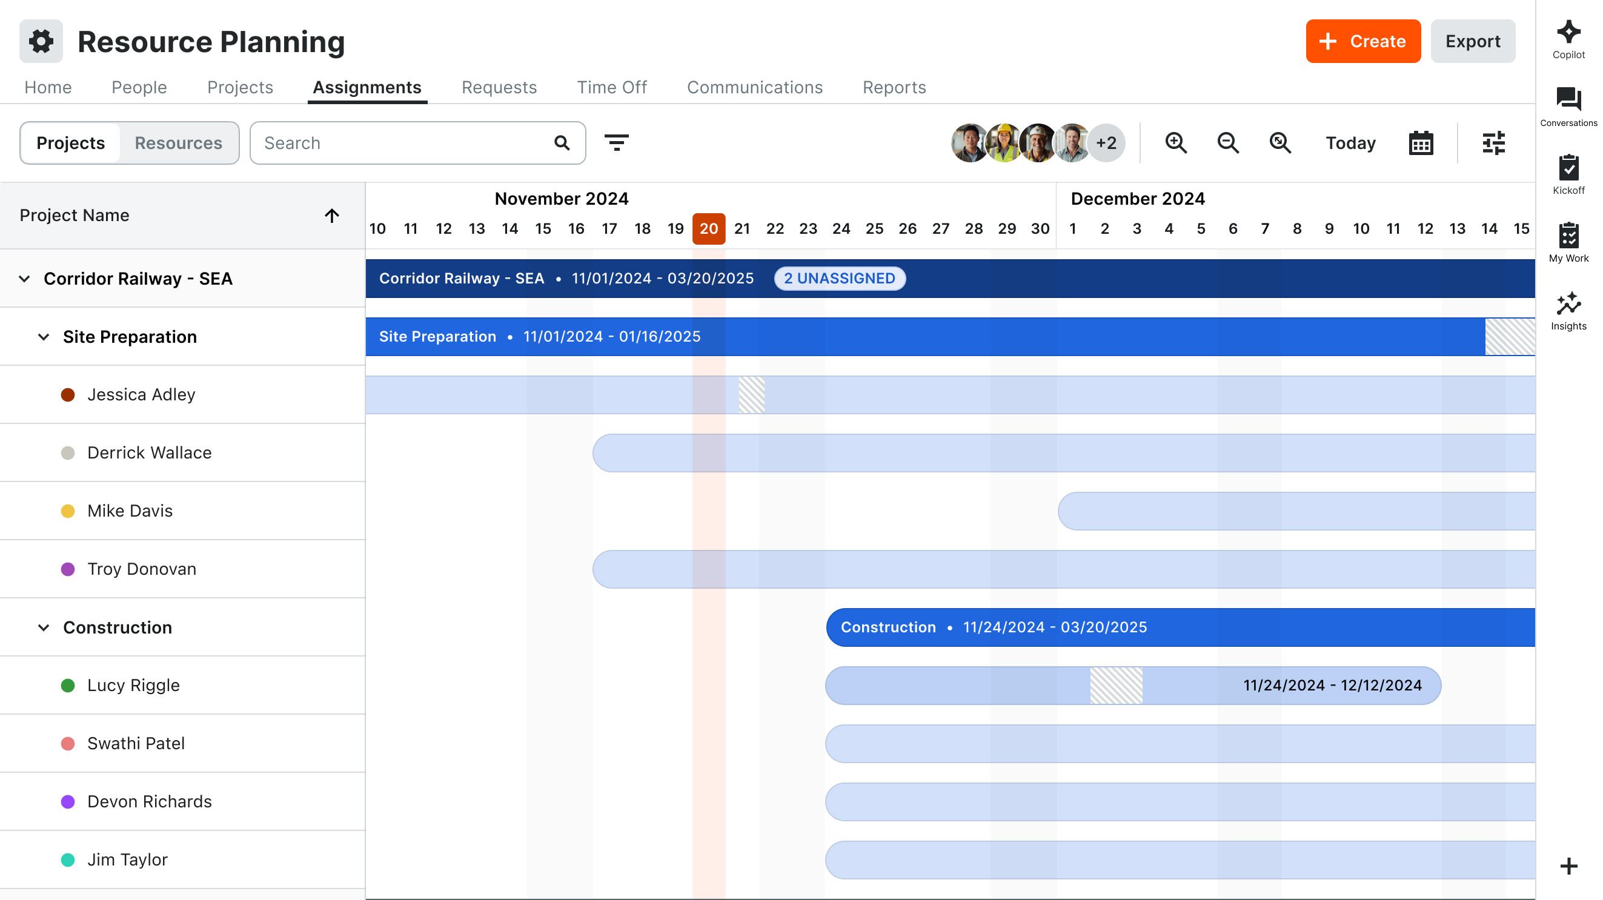Click the 2 UNASSIGNED badge

coord(840,279)
